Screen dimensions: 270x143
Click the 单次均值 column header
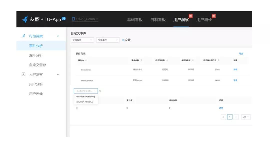pyautogui.click(x=173, y=100)
